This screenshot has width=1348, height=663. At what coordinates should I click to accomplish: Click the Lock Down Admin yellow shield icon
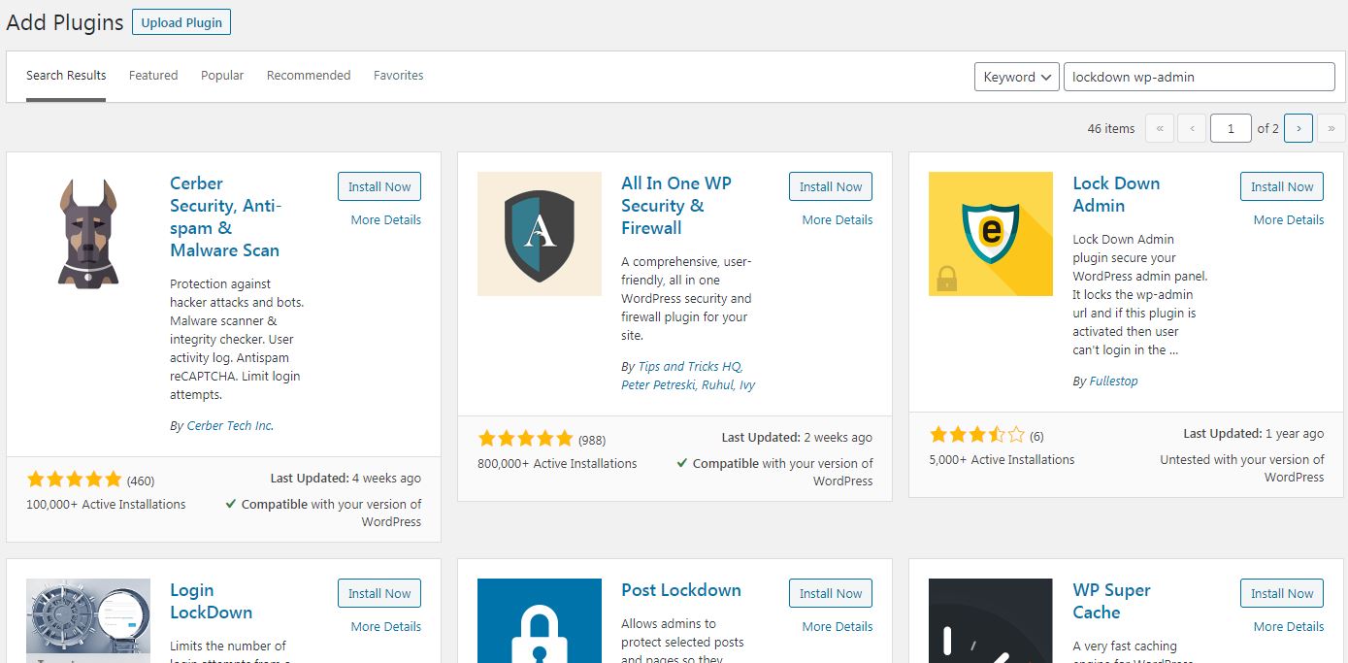pos(990,234)
